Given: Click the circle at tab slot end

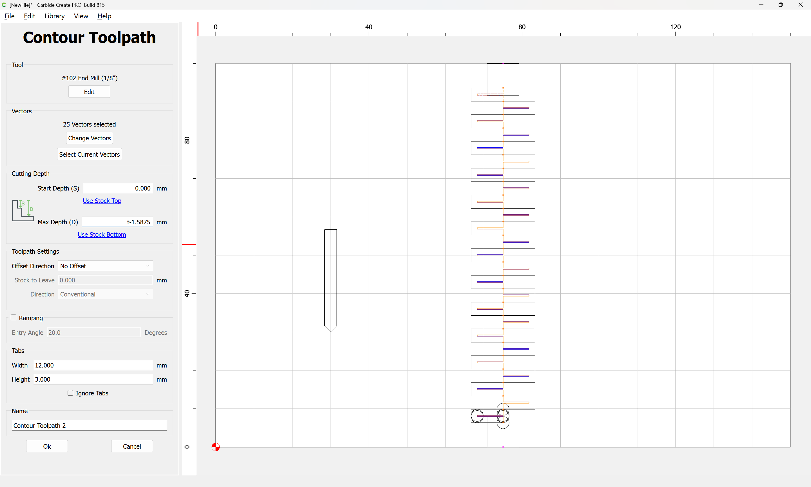Looking at the screenshot, I should [x=477, y=416].
